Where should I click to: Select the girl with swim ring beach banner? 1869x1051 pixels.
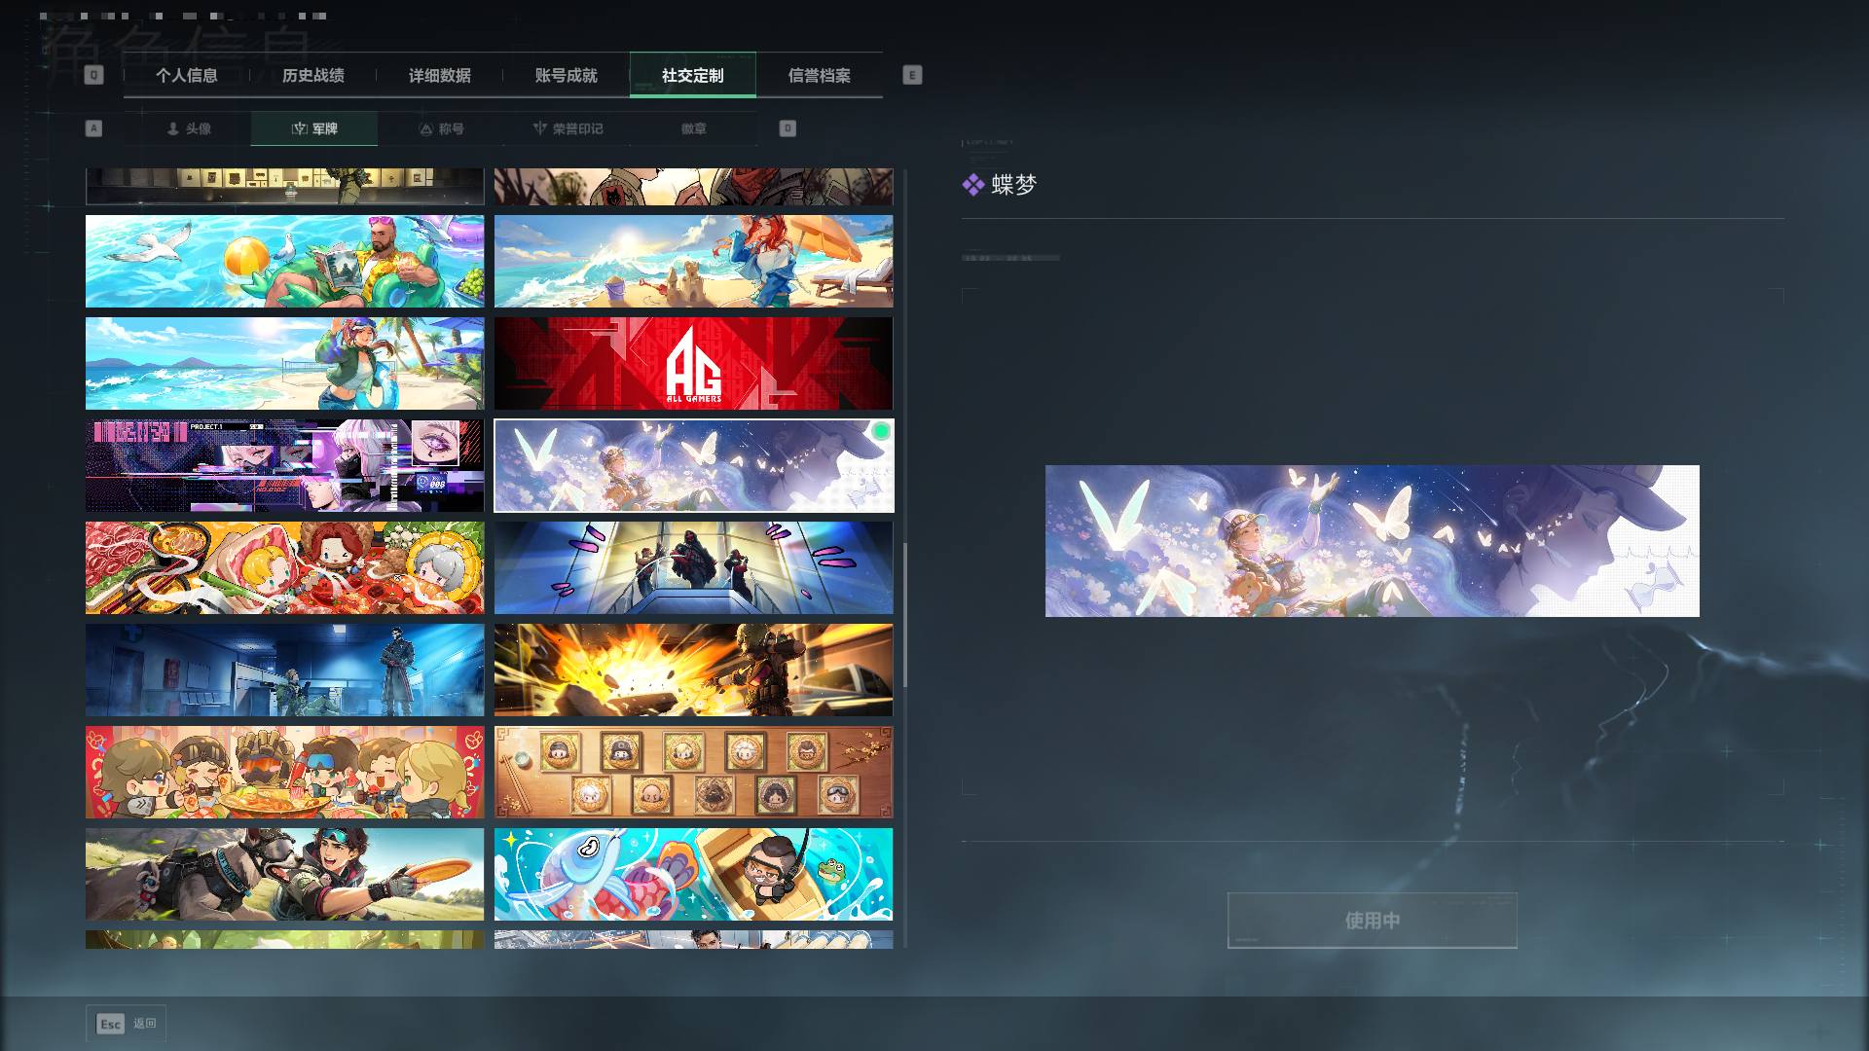(x=284, y=364)
